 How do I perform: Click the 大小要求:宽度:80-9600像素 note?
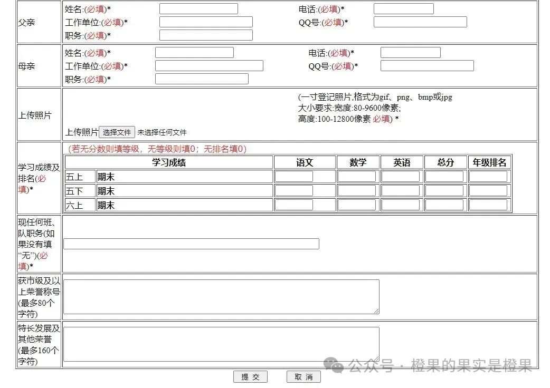pos(349,108)
